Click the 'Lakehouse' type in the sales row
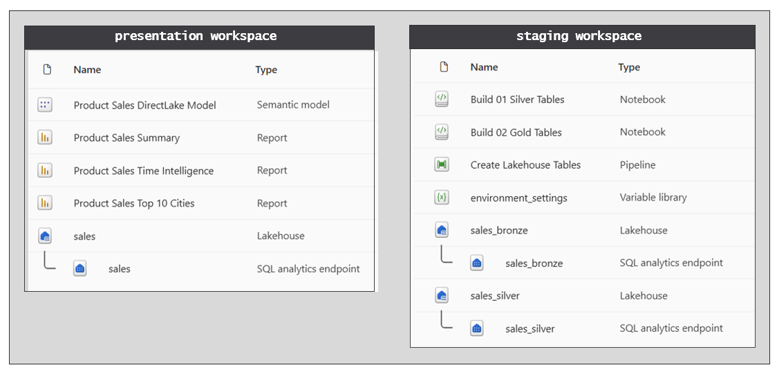 coord(281,236)
